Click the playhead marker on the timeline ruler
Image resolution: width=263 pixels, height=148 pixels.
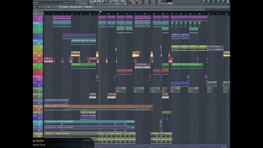click(100, 12)
